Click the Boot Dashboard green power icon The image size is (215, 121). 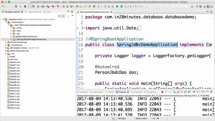point(25,6)
